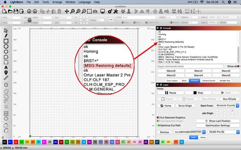Open the cu.usbmodem port dropdown
This screenshot has width=241, height=150.
(x=189, y=132)
